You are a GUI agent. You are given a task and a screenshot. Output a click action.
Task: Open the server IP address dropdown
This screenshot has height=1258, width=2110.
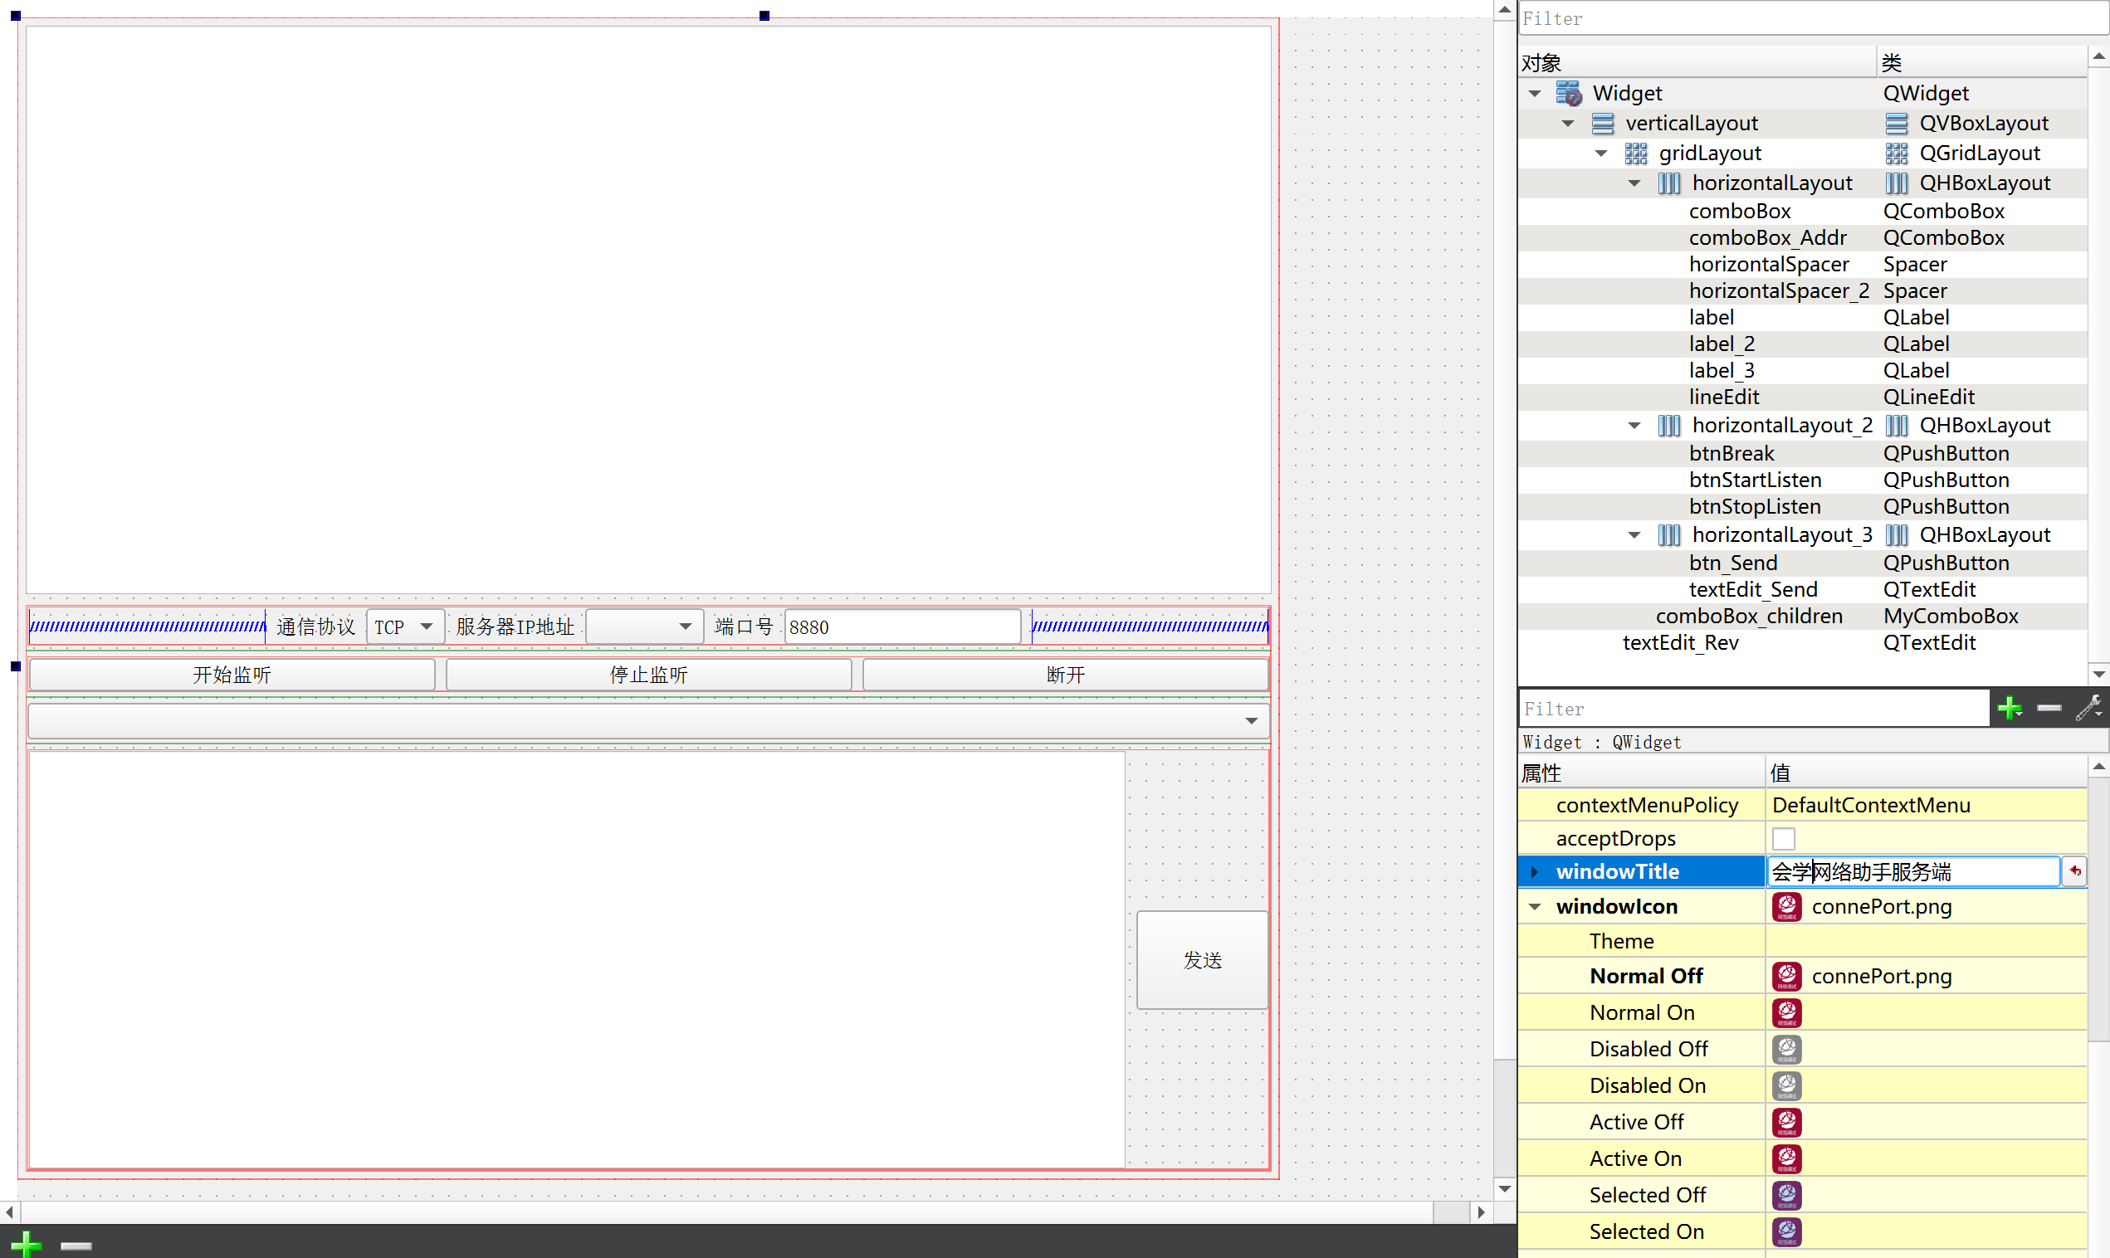(644, 627)
